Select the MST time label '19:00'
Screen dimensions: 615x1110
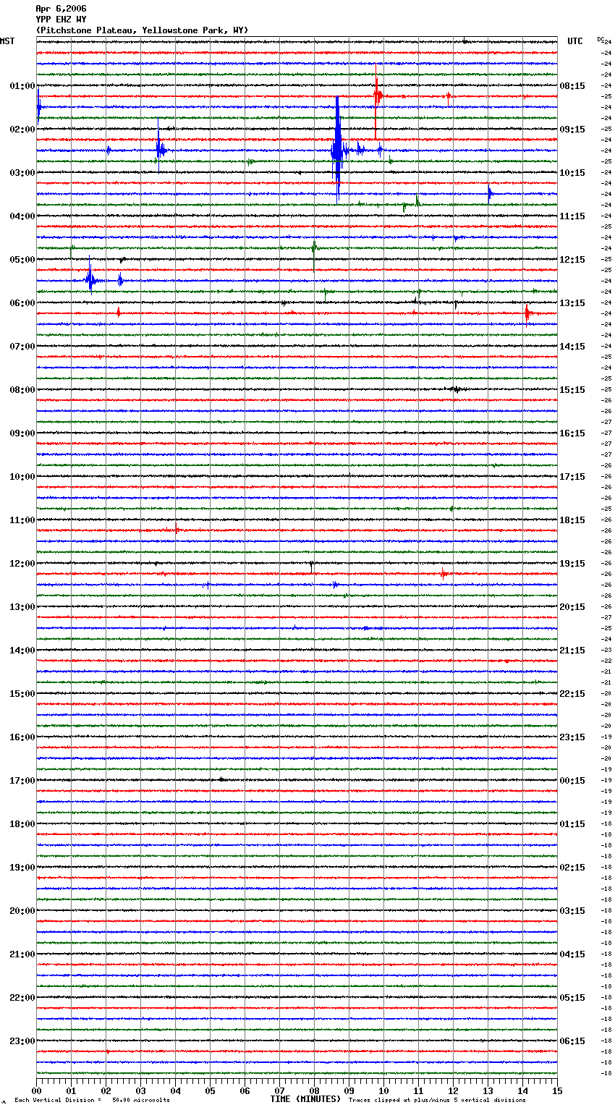(22, 868)
